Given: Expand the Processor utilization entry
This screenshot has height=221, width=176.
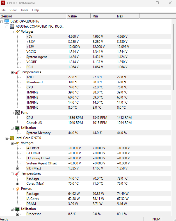Looking at the screenshot, I should coord(17,214).
